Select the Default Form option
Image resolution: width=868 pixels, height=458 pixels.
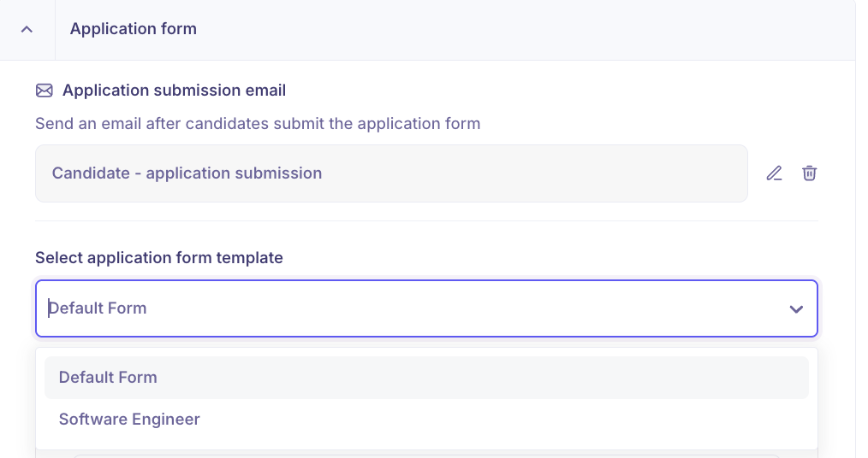(108, 378)
